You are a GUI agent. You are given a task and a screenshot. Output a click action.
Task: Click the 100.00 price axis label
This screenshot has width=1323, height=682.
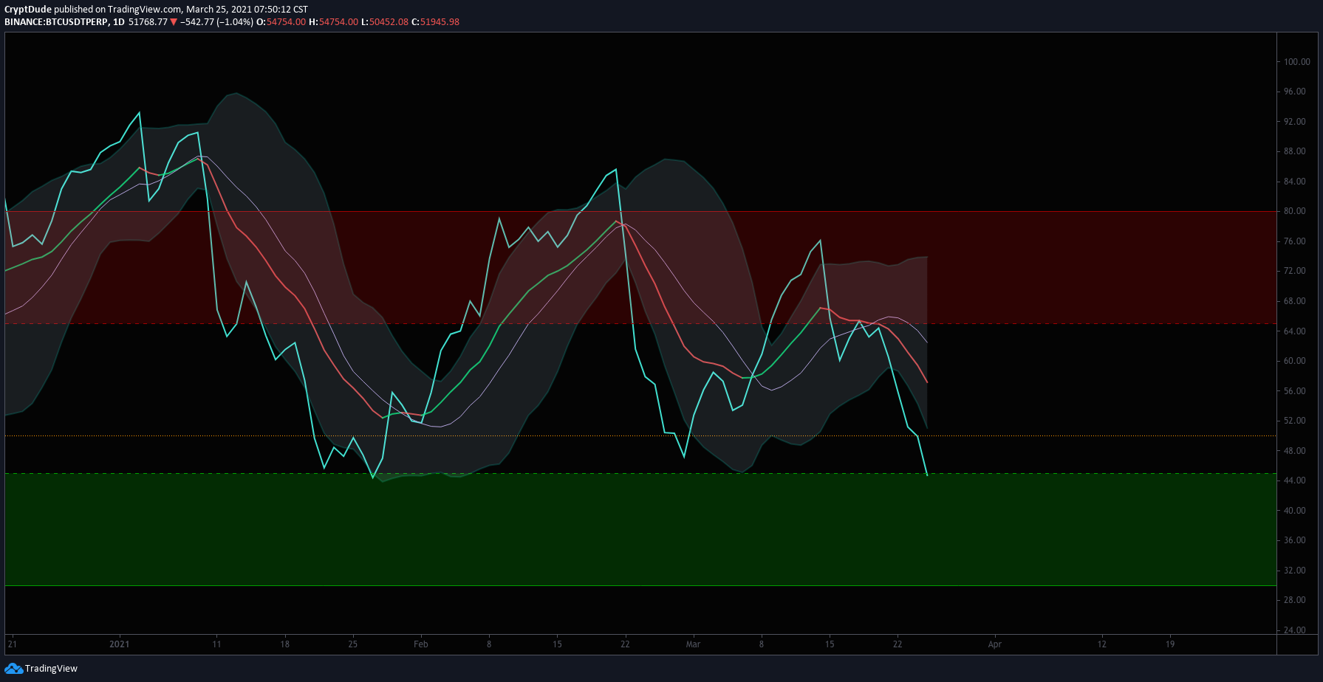point(1297,62)
